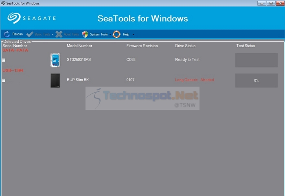Click the Help lifebuoy icon

coord(116,34)
